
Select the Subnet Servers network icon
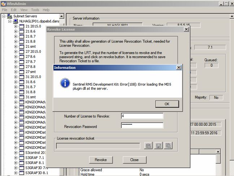click(9, 16)
